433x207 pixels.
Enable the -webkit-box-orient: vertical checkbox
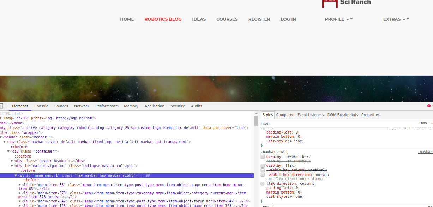coord(263,170)
